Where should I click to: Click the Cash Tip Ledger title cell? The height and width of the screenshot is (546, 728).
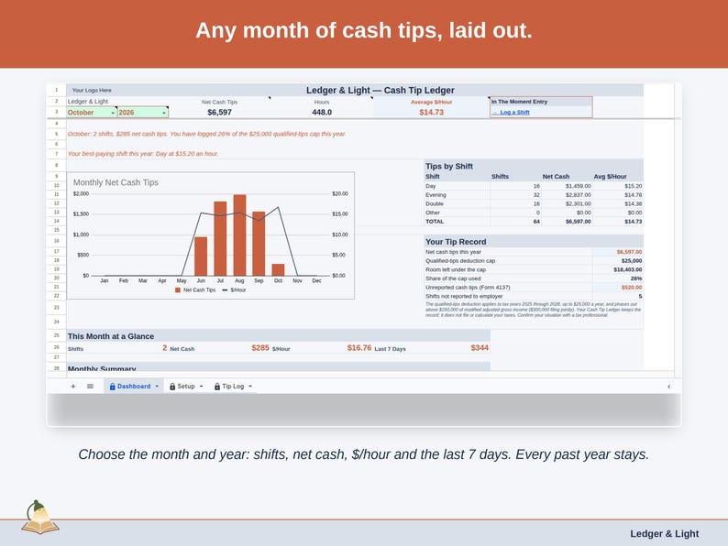pos(380,90)
